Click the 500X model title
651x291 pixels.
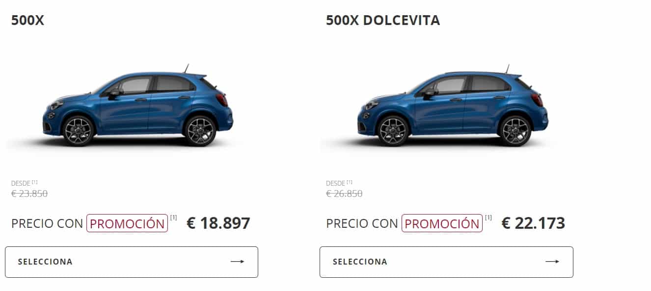click(x=27, y=21)
